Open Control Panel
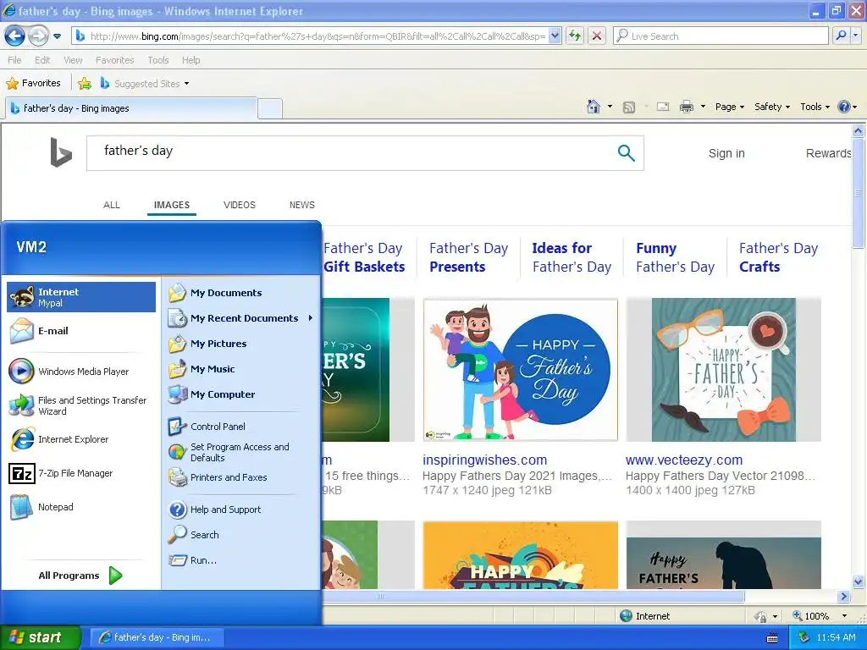867x650 pixels. 241,427
